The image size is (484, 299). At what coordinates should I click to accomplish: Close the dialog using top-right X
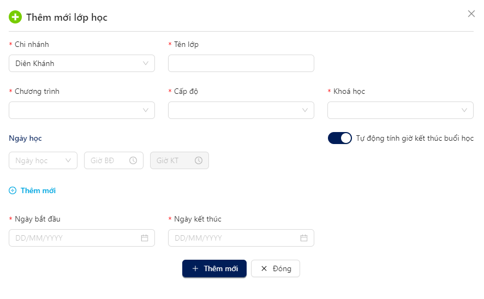click(471, 14)
